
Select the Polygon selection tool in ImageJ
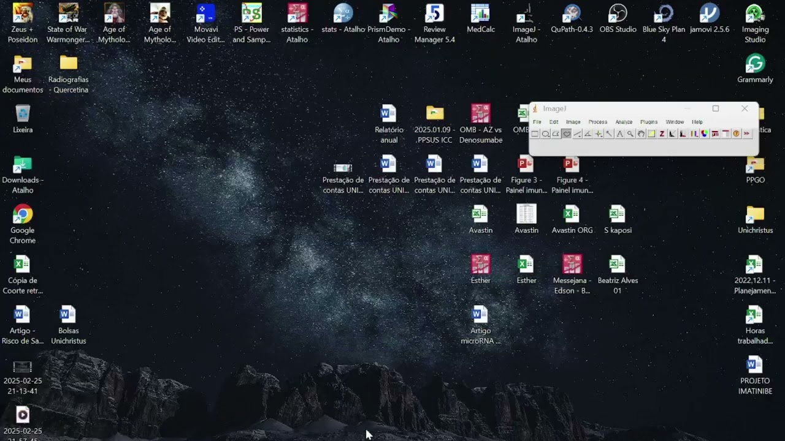pos(556,134)
